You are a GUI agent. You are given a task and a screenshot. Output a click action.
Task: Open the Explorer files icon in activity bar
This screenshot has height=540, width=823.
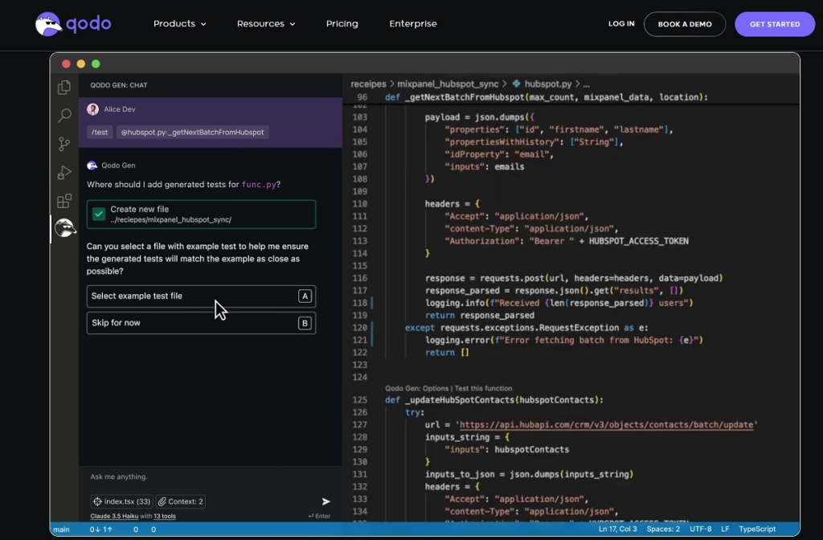click(64, 88)
